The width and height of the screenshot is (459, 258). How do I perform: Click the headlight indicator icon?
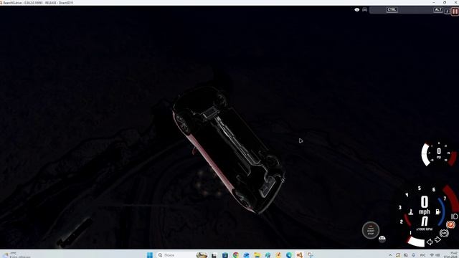(x=454, y=216)
